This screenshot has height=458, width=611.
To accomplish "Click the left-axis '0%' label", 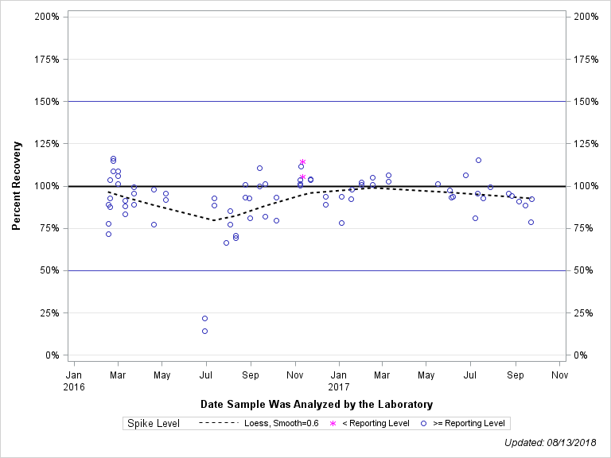I will pos(53,355).
